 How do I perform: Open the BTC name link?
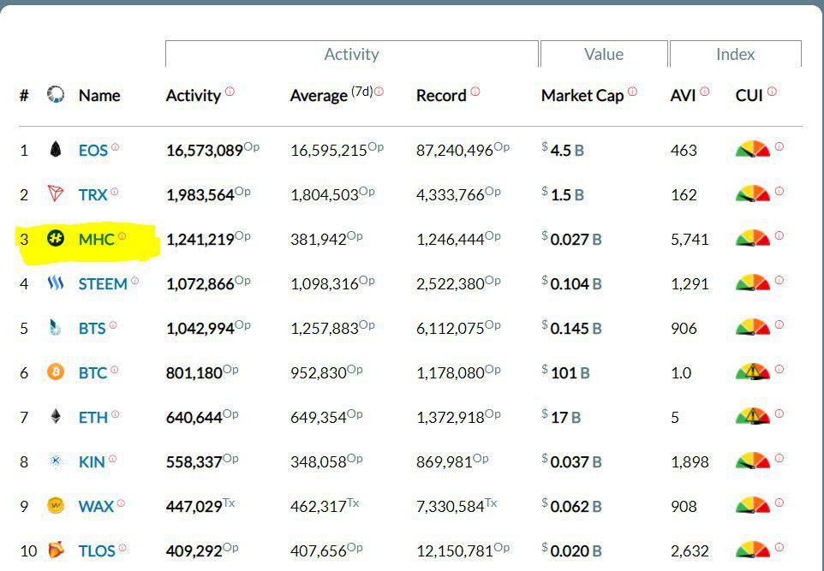(x=93, y=373)
